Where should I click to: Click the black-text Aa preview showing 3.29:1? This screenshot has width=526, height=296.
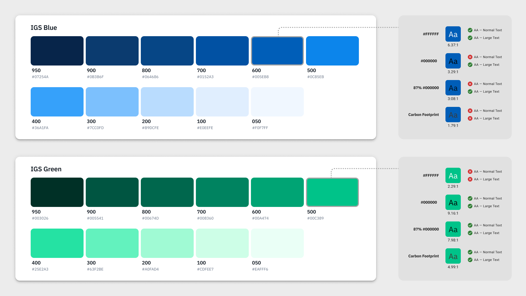pyautogui.click(x=453, y=61)
